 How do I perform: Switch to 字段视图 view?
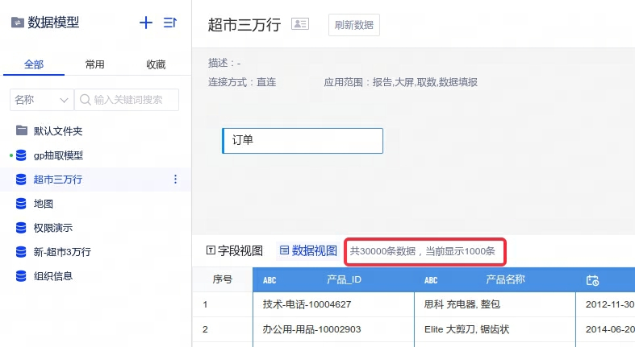pyautogui.click(x=235, y=250)
